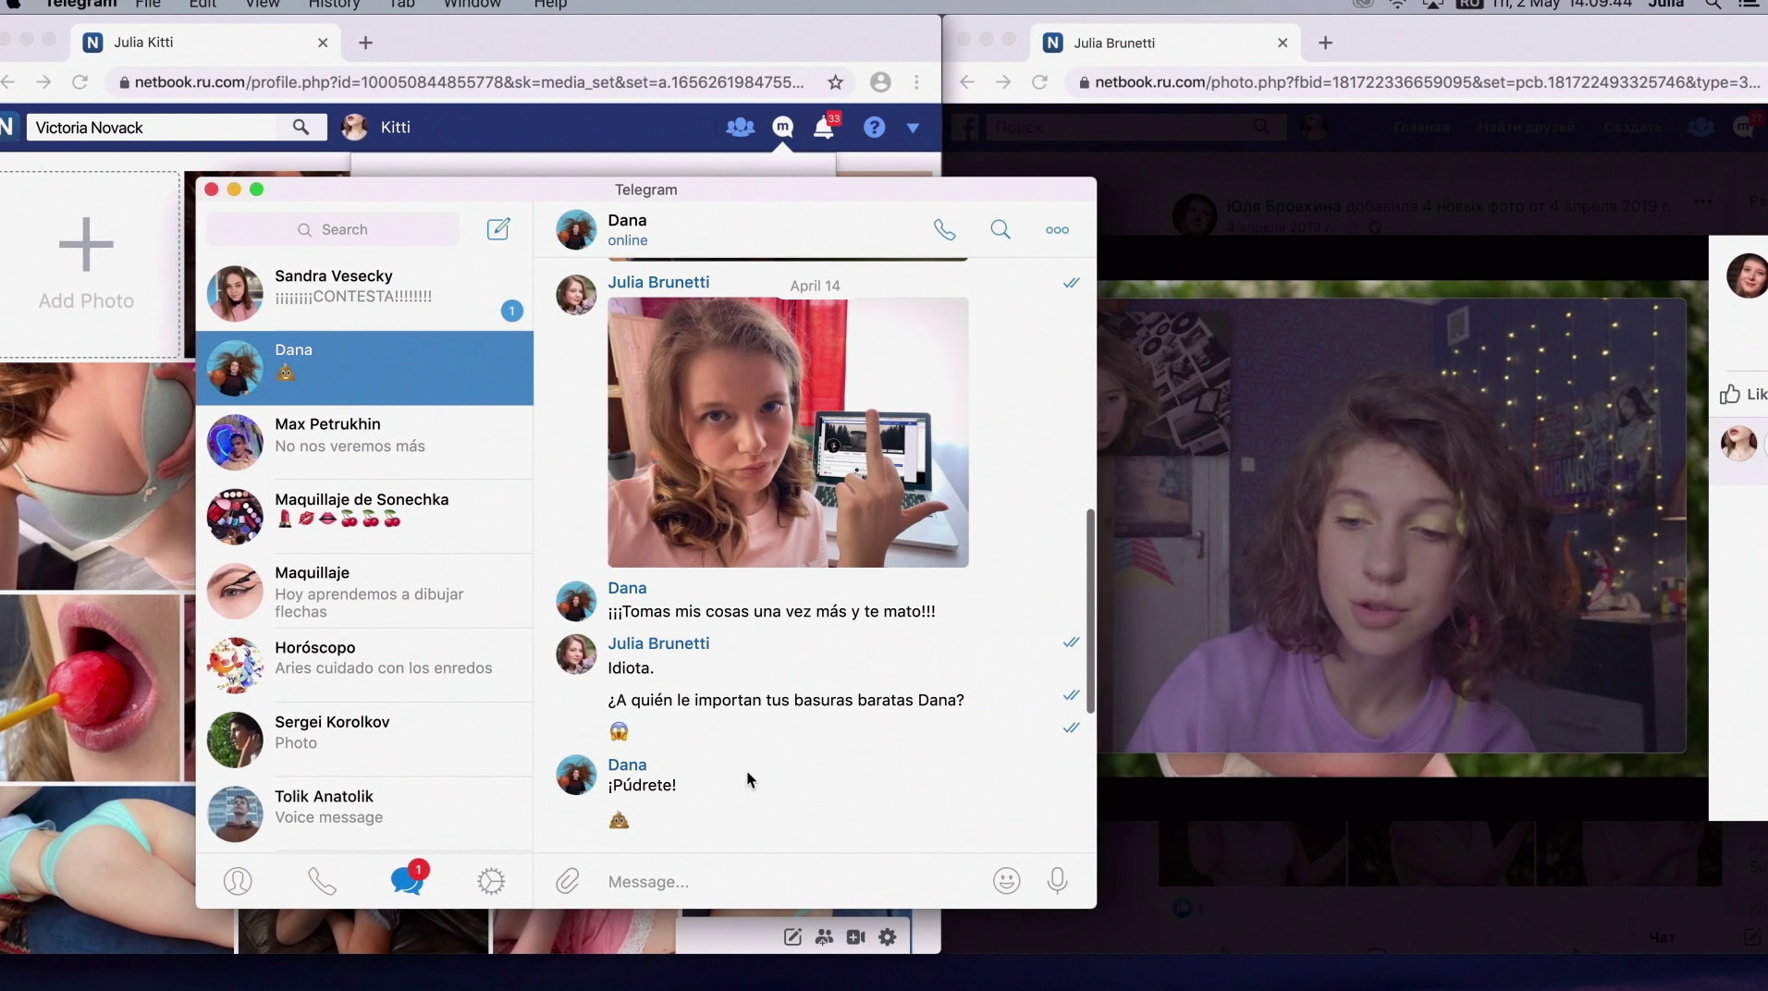The image size is (1768, 991).
Task: Open the Telegram Contacts tab
Action: click(238, 881)
